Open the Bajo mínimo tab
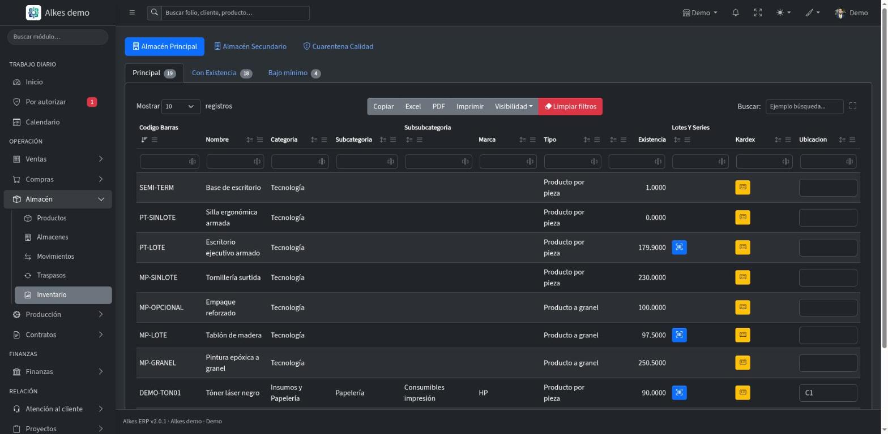Screen dimensions: 888x434 click(294, 73)
